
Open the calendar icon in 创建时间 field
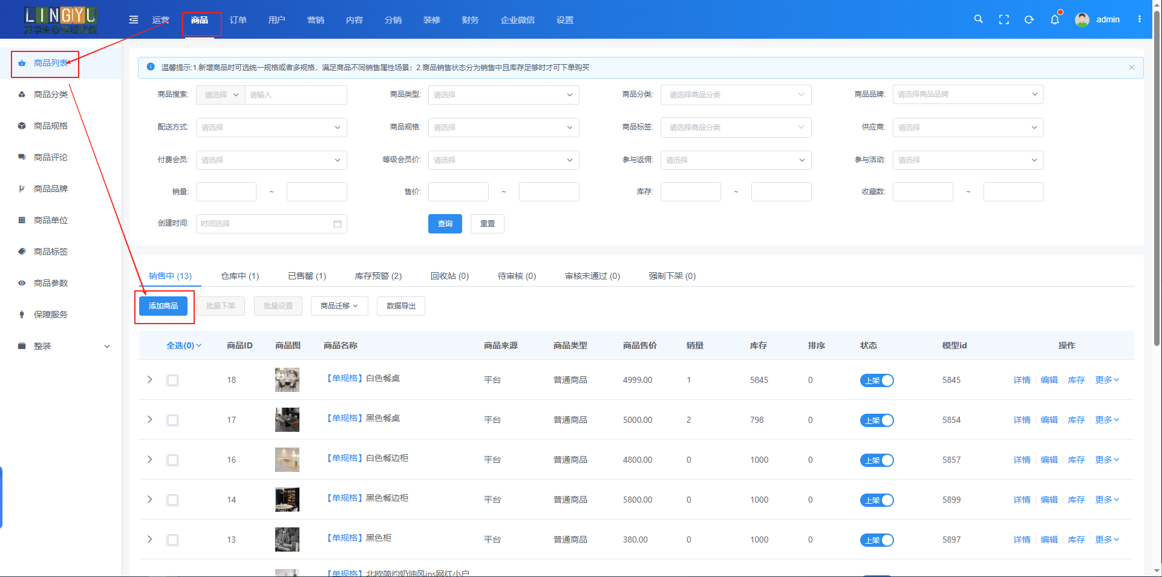tap(338, 224)
